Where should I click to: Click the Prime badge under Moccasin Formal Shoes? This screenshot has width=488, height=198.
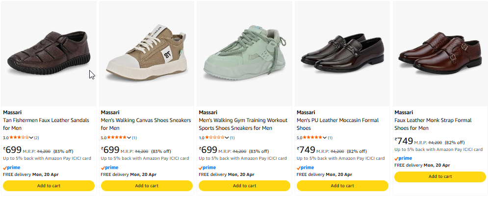(306, 168)
